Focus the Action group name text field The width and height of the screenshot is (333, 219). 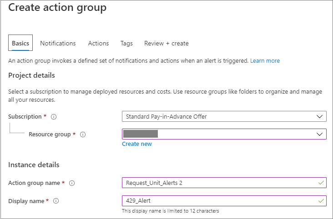click(x=218, y=183)
